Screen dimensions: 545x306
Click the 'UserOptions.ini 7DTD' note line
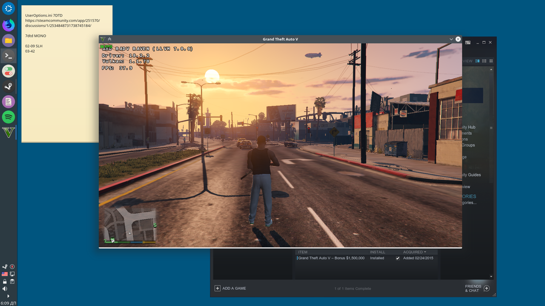coord(43,15)
